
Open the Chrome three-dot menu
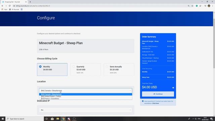pos(213,6)
